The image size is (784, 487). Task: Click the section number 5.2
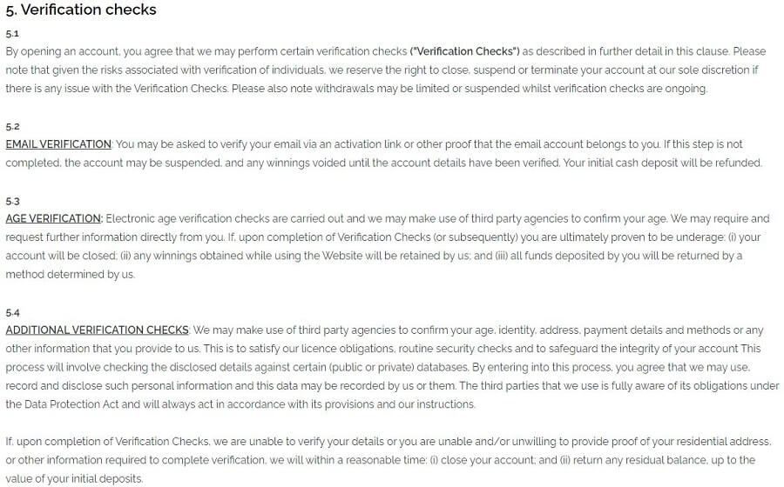pyautogui.click(x=12, y=126)
